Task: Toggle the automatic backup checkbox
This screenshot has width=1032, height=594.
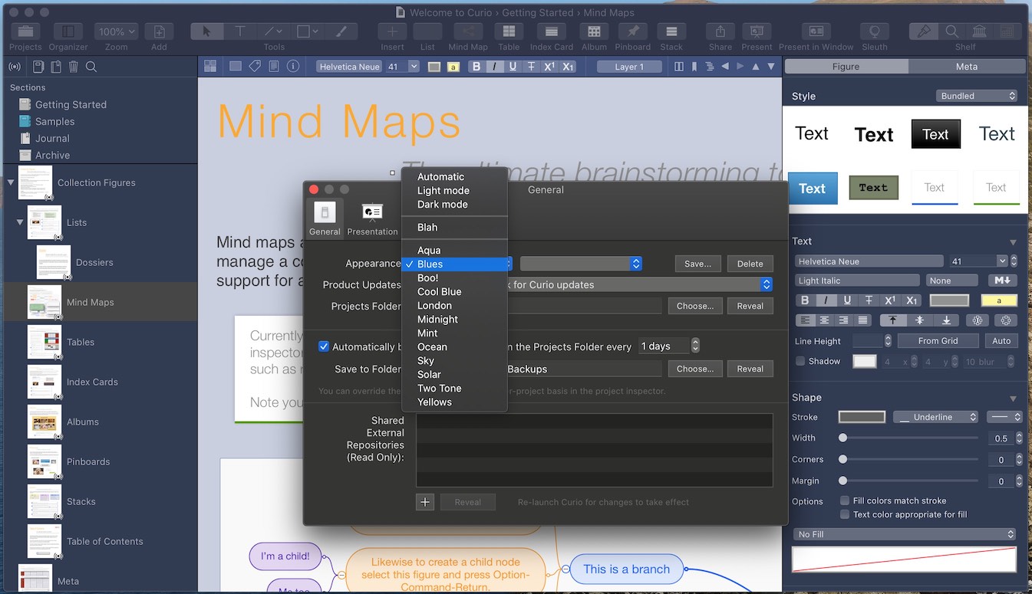Action: (x=324, y=346)
